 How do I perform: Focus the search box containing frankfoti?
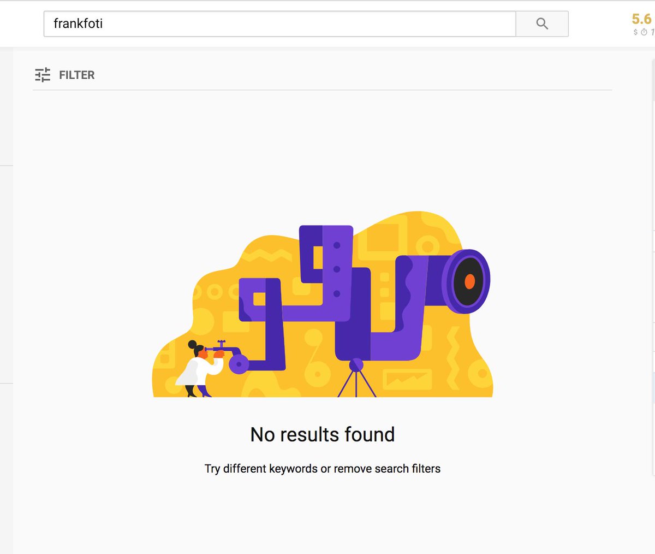(279, 23)
